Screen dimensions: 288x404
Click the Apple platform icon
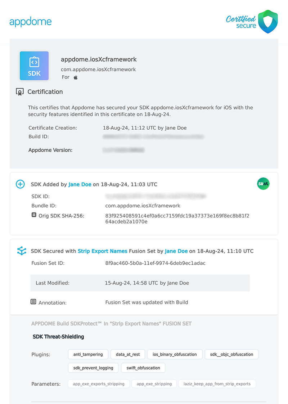coord(76,77)
